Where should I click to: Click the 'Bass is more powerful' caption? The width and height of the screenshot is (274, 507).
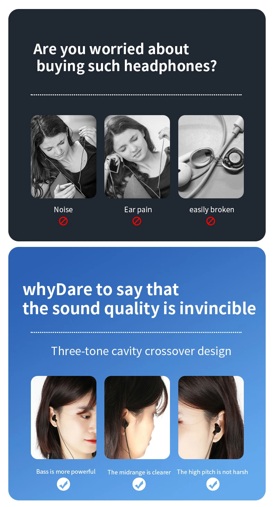pyautogui.click(x=66, y=472)
